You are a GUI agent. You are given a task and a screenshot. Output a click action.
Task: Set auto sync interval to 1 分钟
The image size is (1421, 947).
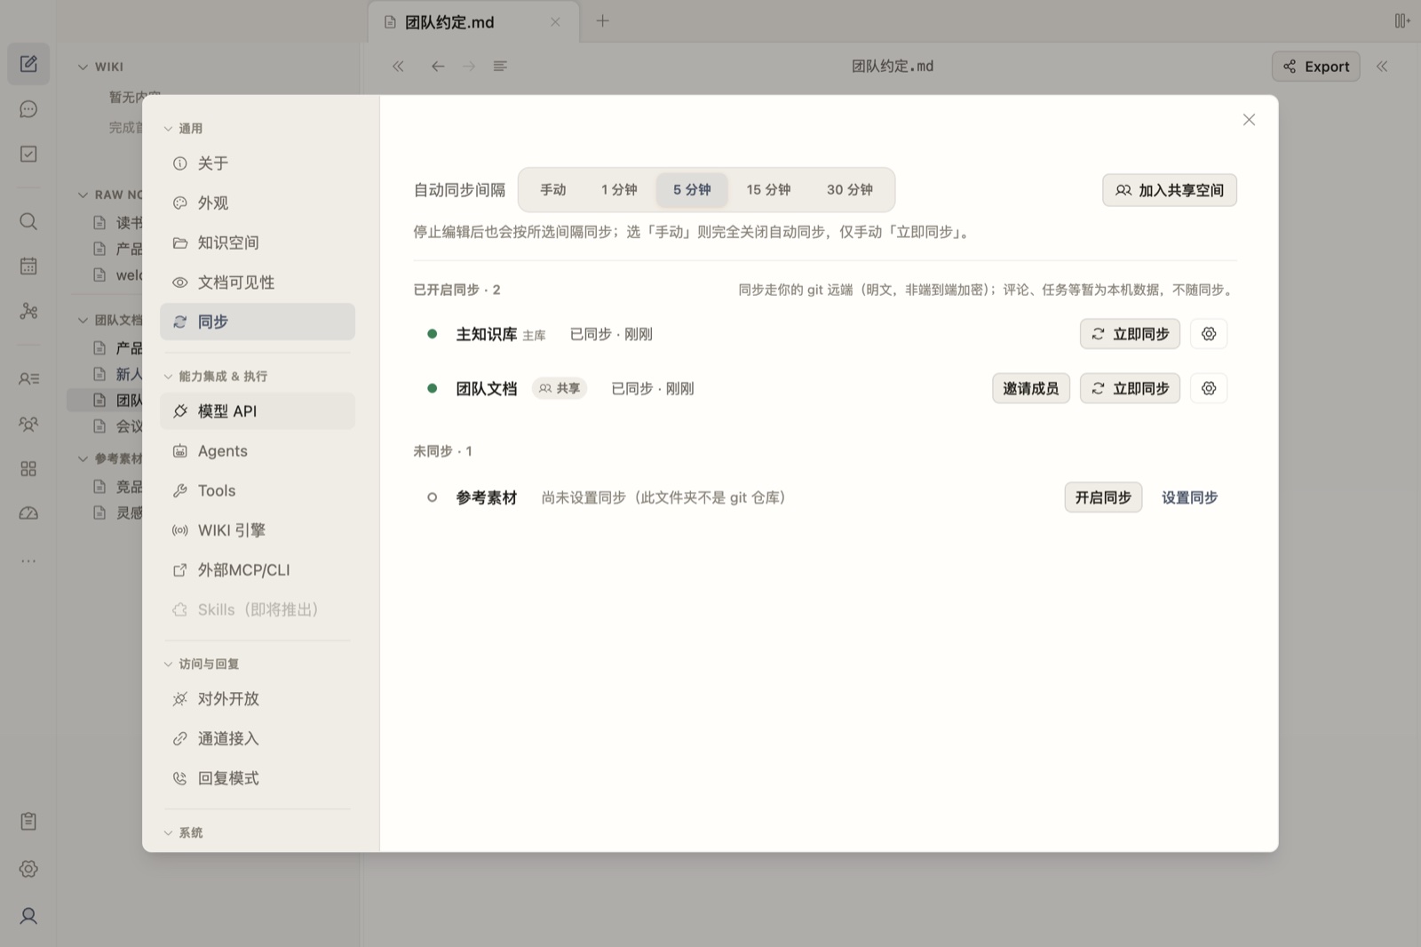point(619,190)
